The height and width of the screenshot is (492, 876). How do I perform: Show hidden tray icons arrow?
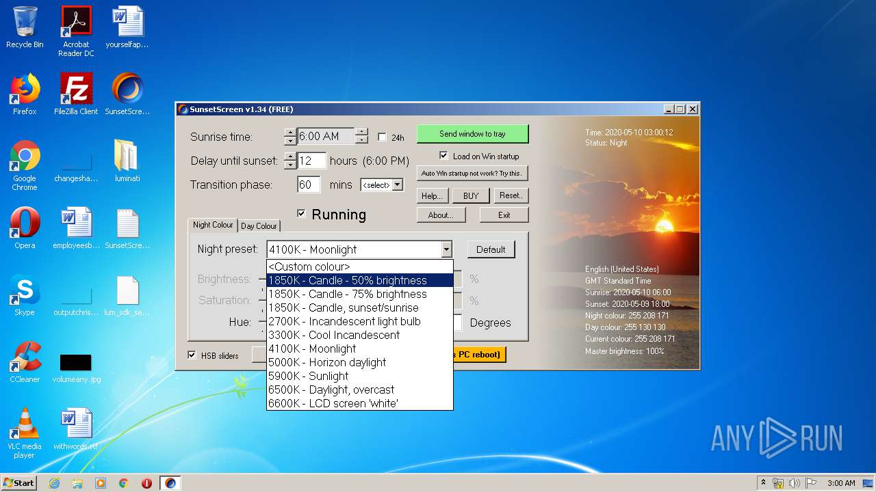coord(763,483)
